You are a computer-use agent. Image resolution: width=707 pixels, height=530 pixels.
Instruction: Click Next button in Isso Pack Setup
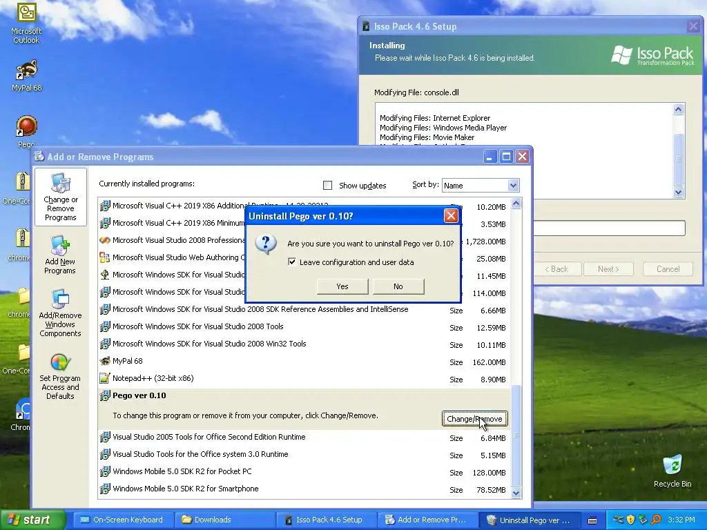608,269
